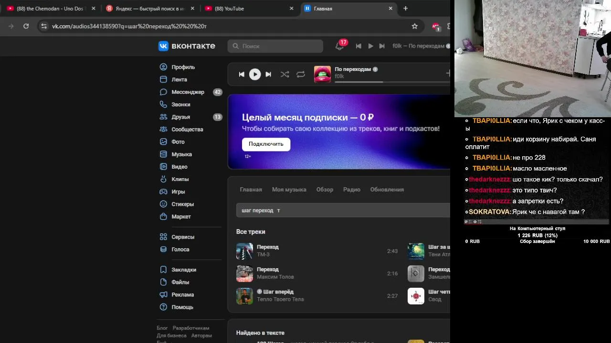Toggle repeat in the audio player
Screen dimensions: 611x343
[301, 74]
